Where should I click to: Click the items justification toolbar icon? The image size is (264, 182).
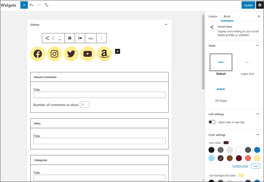pyautogui.click(x=80, y=38)
